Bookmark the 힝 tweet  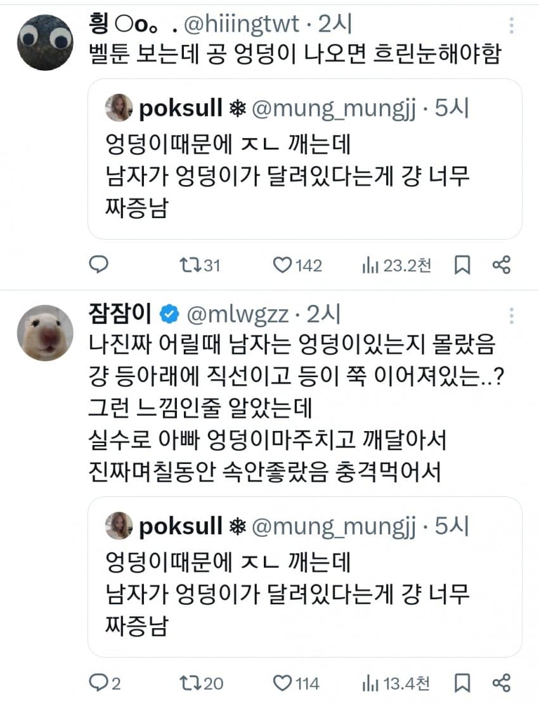click(462, 265)
